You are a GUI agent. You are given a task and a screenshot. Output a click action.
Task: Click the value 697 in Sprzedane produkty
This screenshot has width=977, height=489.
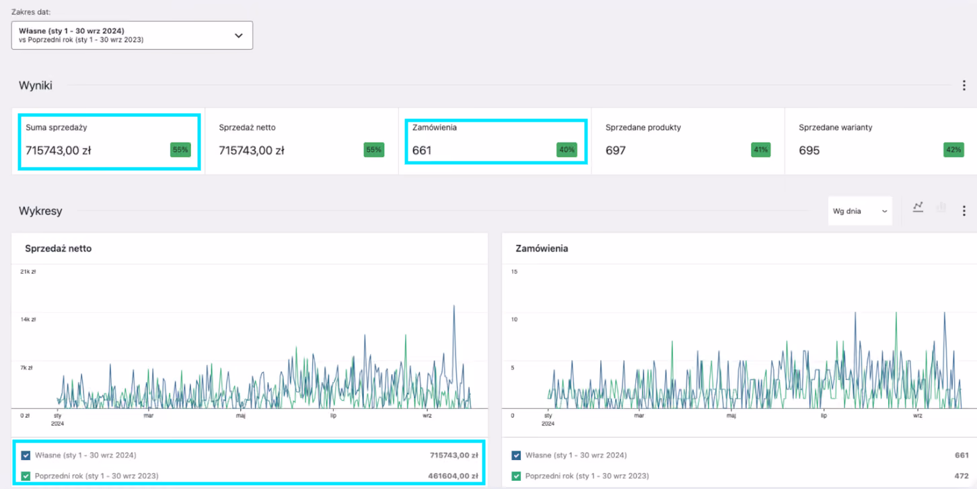[x=616, y=151]
